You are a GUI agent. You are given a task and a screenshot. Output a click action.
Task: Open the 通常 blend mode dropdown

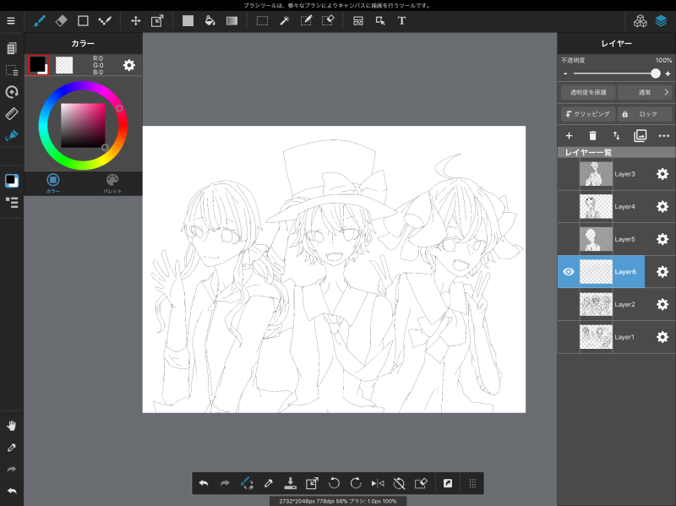(645, 92)
